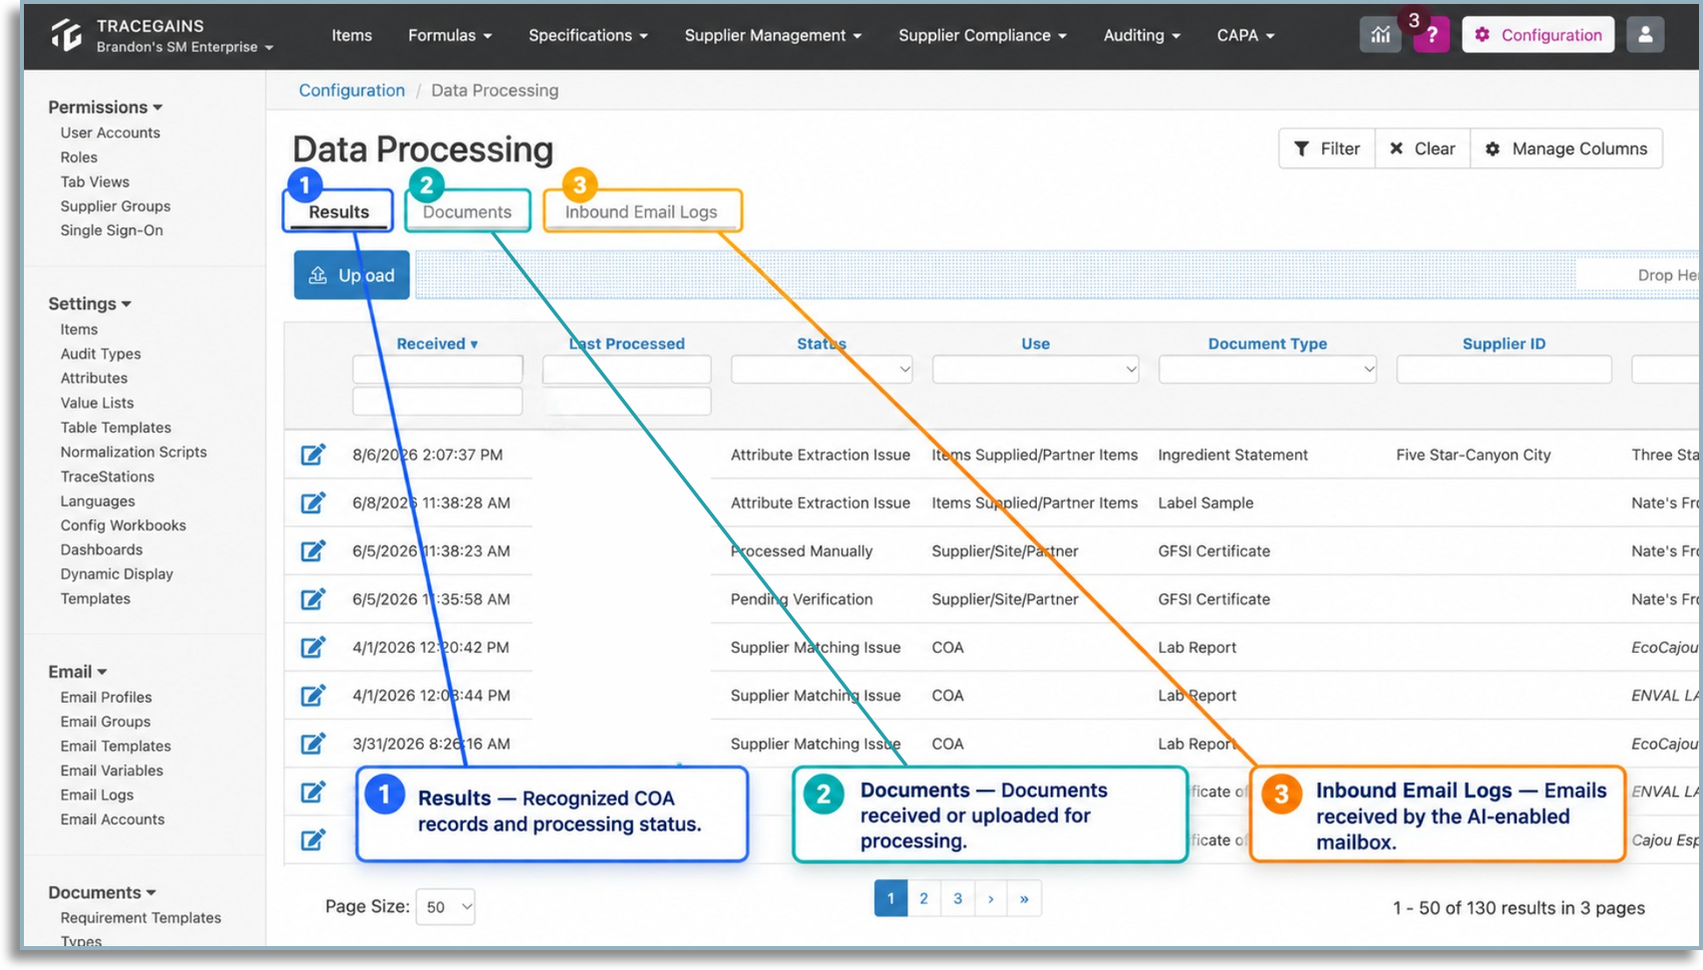
Task: Open Normalization Scripts in sidebar
Action: 134,452
